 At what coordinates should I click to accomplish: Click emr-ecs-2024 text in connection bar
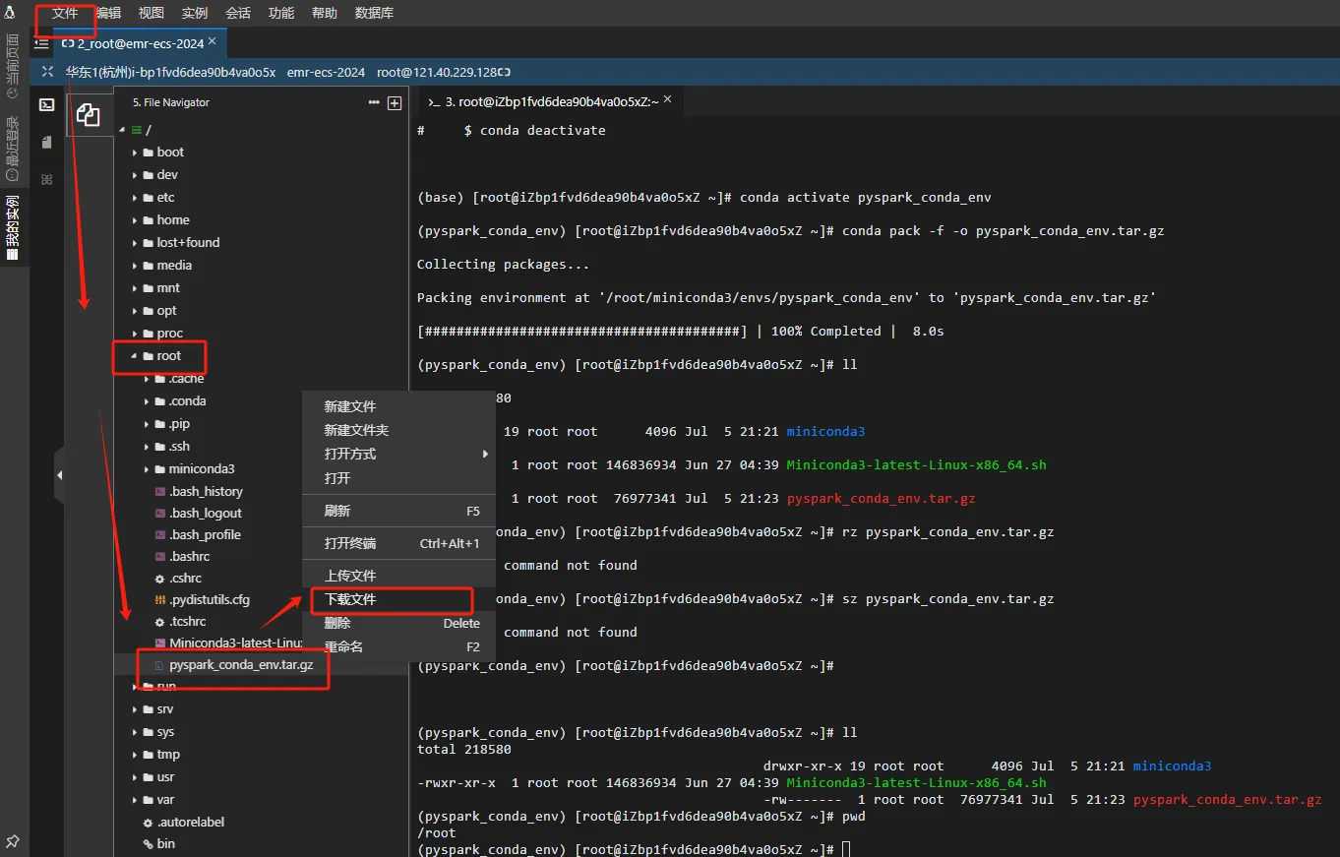click(326, 72)
